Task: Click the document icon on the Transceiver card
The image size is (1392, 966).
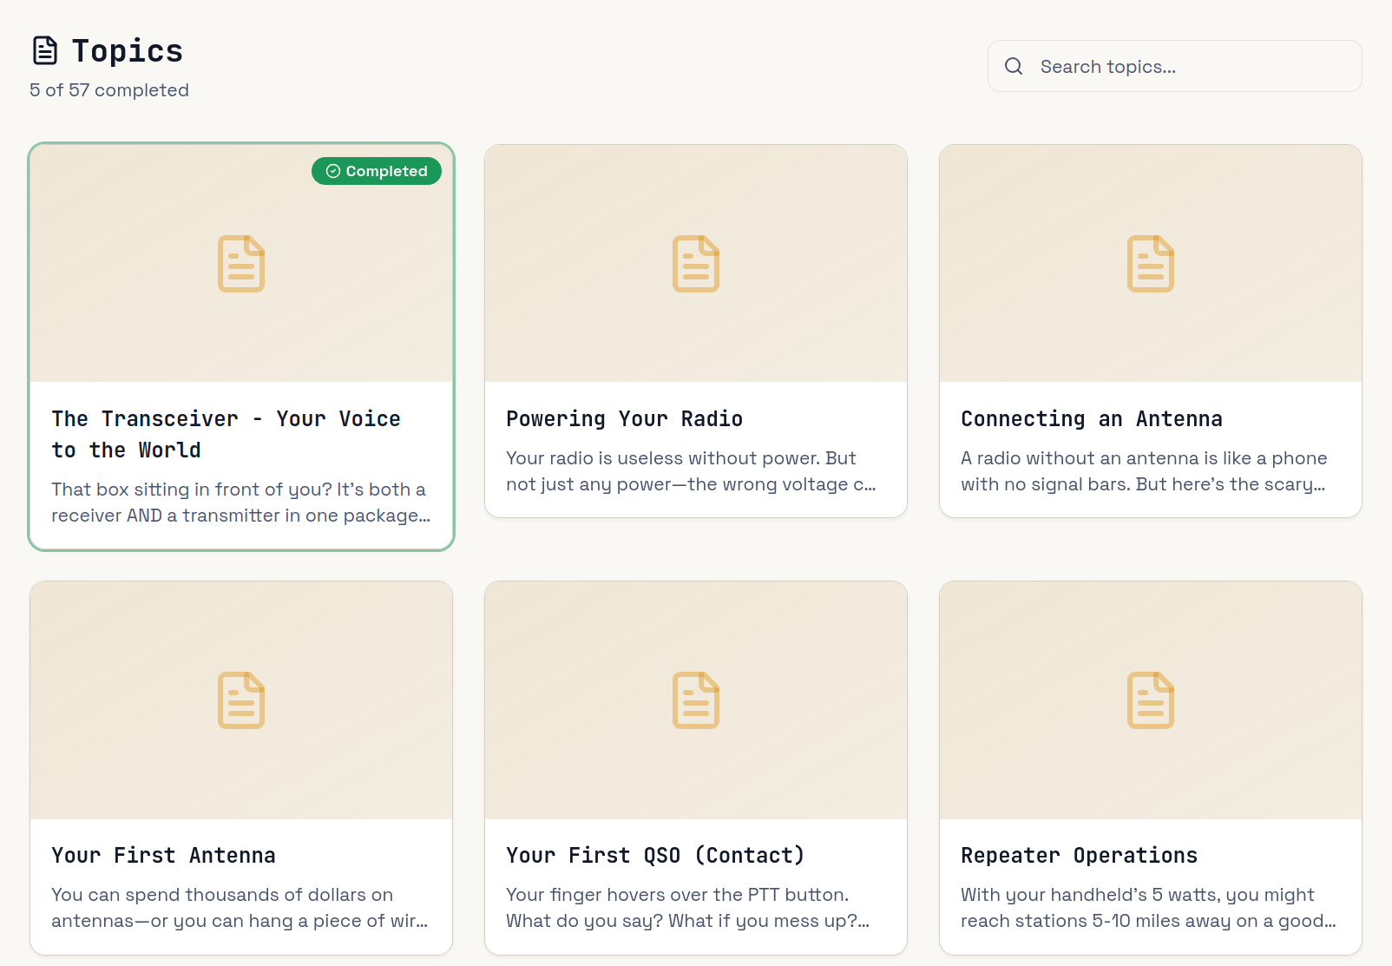Action: [x=241, y=263]
